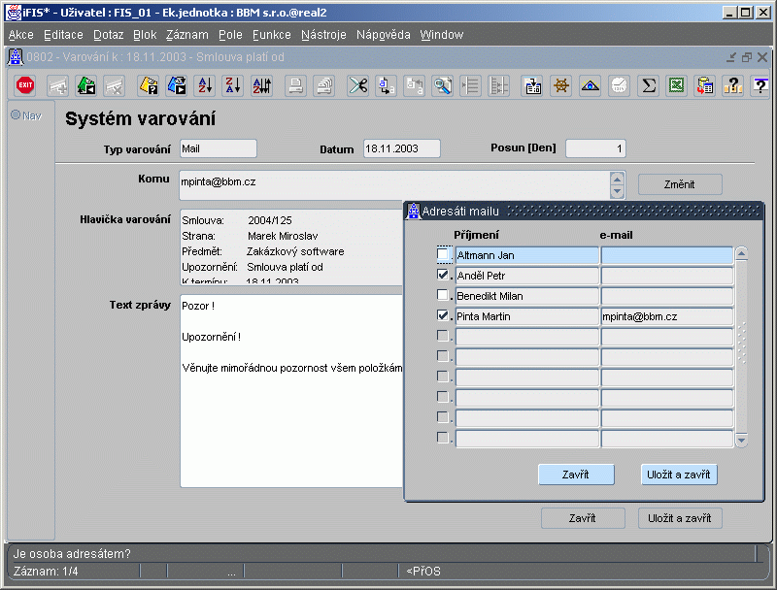Screen dimensions: 777x590
Task: Click the question mark help icon
Action: pos(760,85)
